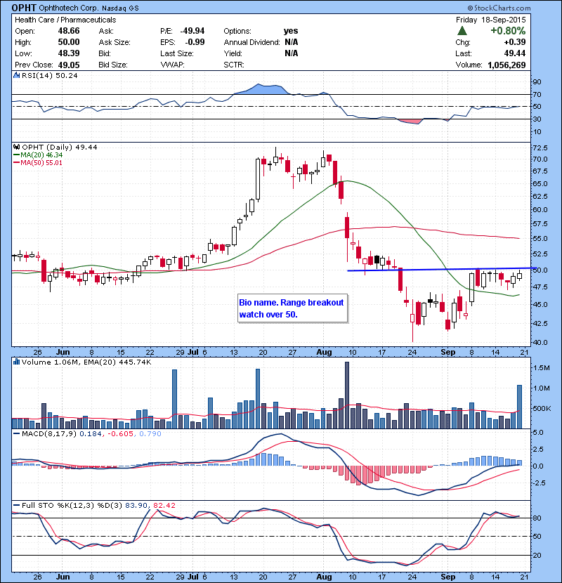This screenshot has height=583, width=562.
Task: Click the RSI indicator panel icon
Action: 16,75
